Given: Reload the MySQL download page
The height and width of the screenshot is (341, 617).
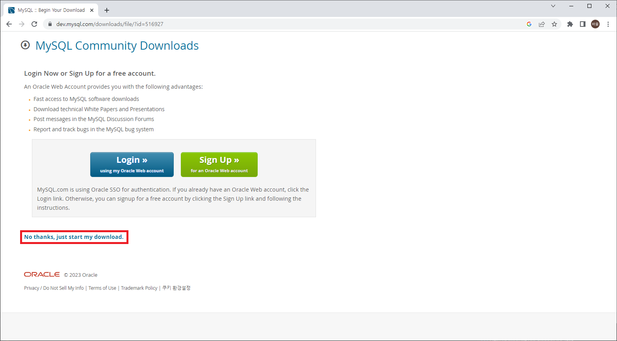Looking at the screenshot, I should point(34,24).
